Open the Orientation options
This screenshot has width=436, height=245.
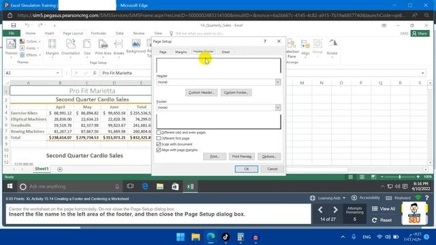[71, 48]
